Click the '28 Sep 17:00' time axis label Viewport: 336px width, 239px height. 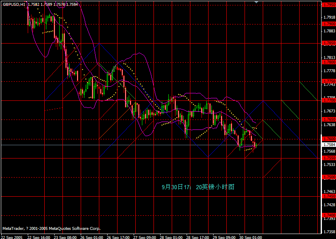[198, 237]
